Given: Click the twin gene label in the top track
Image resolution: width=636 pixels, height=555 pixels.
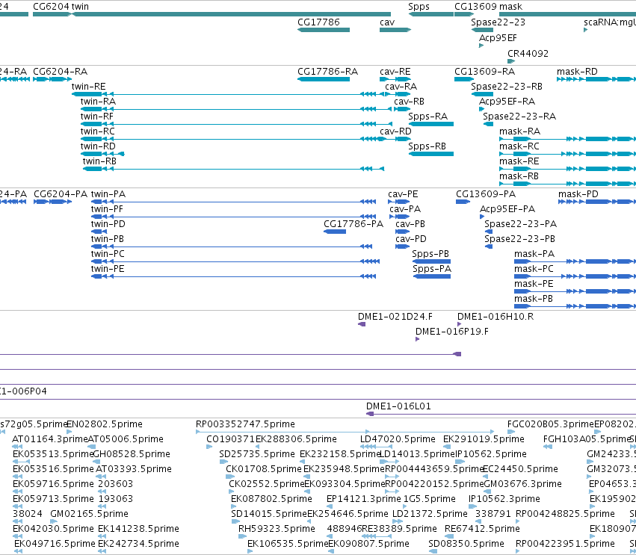Looking at the screenshot, I should [x=80, y=7].
